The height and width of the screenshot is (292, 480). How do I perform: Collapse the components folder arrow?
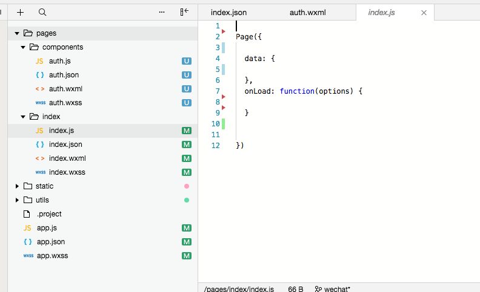click(x=23, y=47)
